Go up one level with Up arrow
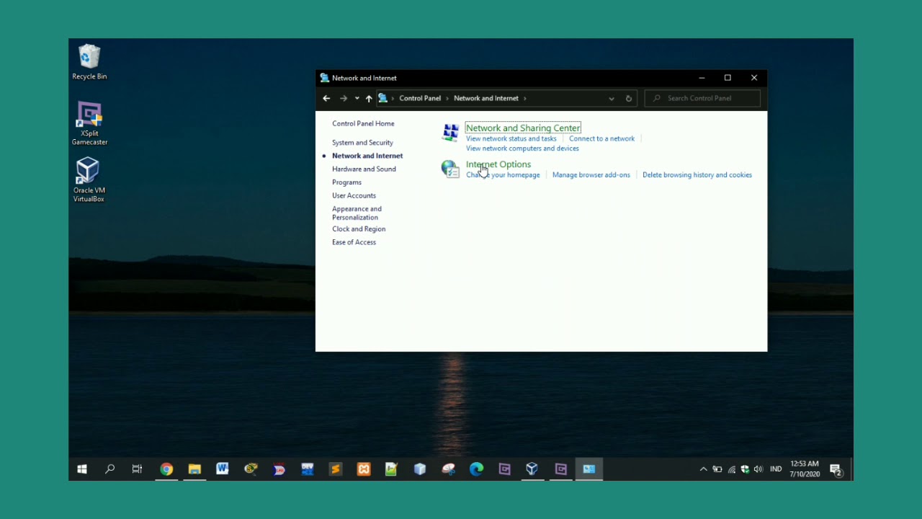922x519 pixels. pos(369,98)
